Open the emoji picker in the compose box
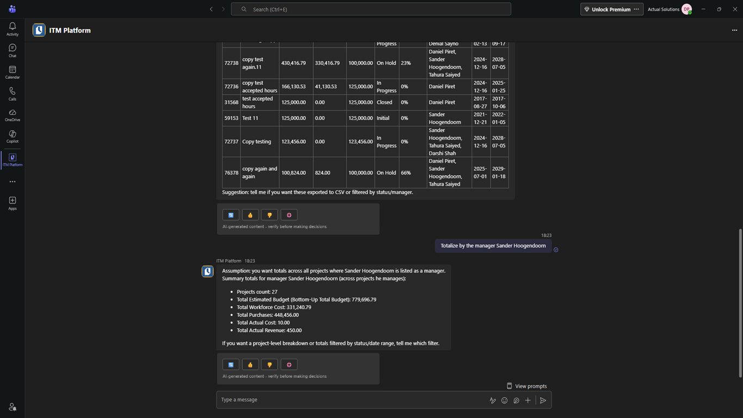This screenshot has height=418, width=743. [504, 400]
